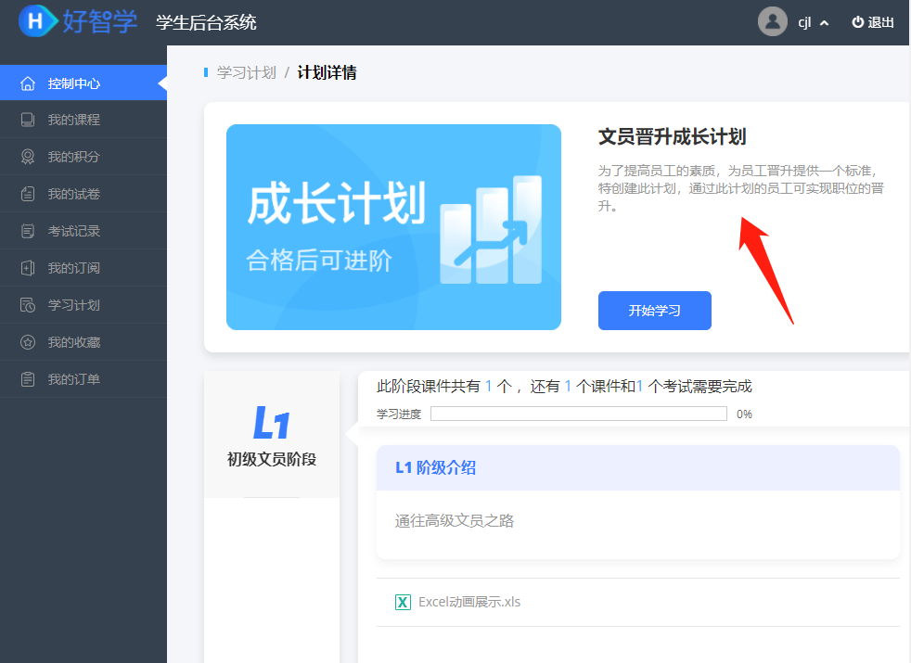
Task: Open 学习计划 in sidebar
Action: (x=83, y=305)
